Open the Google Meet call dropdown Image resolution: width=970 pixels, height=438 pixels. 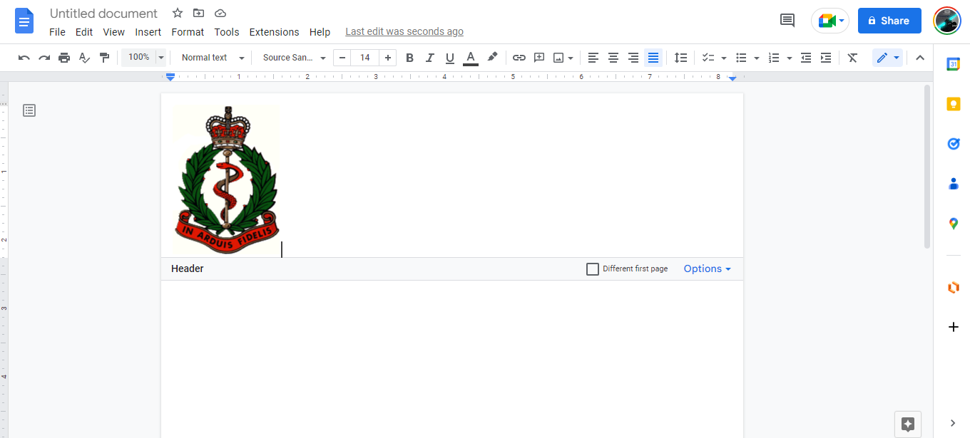(830, 21)
